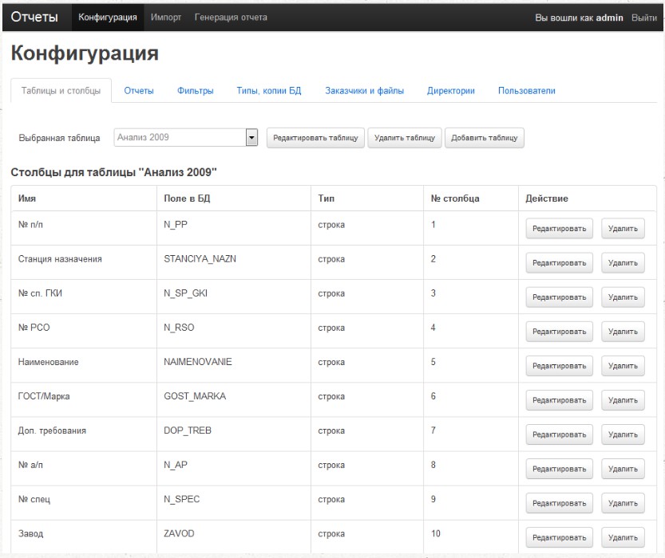Edit the № сп. ГКИ row
Image resolution: width=665 pixels, height=558 pixels.
[559, 297]
